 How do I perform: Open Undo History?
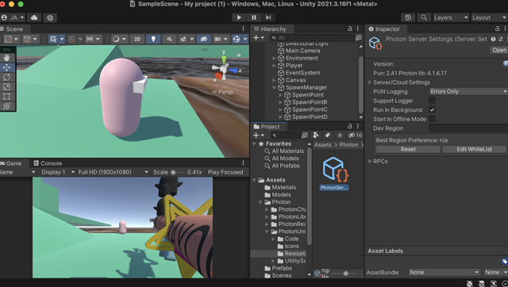408,17
